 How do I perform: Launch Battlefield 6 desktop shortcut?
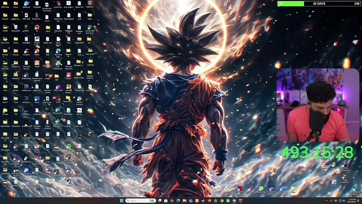click(26, 159)
